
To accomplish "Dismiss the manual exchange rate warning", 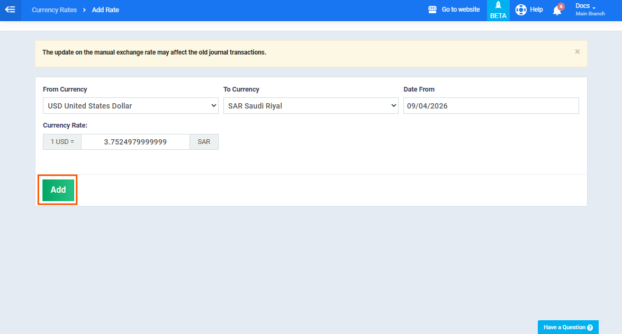I will [x=577, y=52].
